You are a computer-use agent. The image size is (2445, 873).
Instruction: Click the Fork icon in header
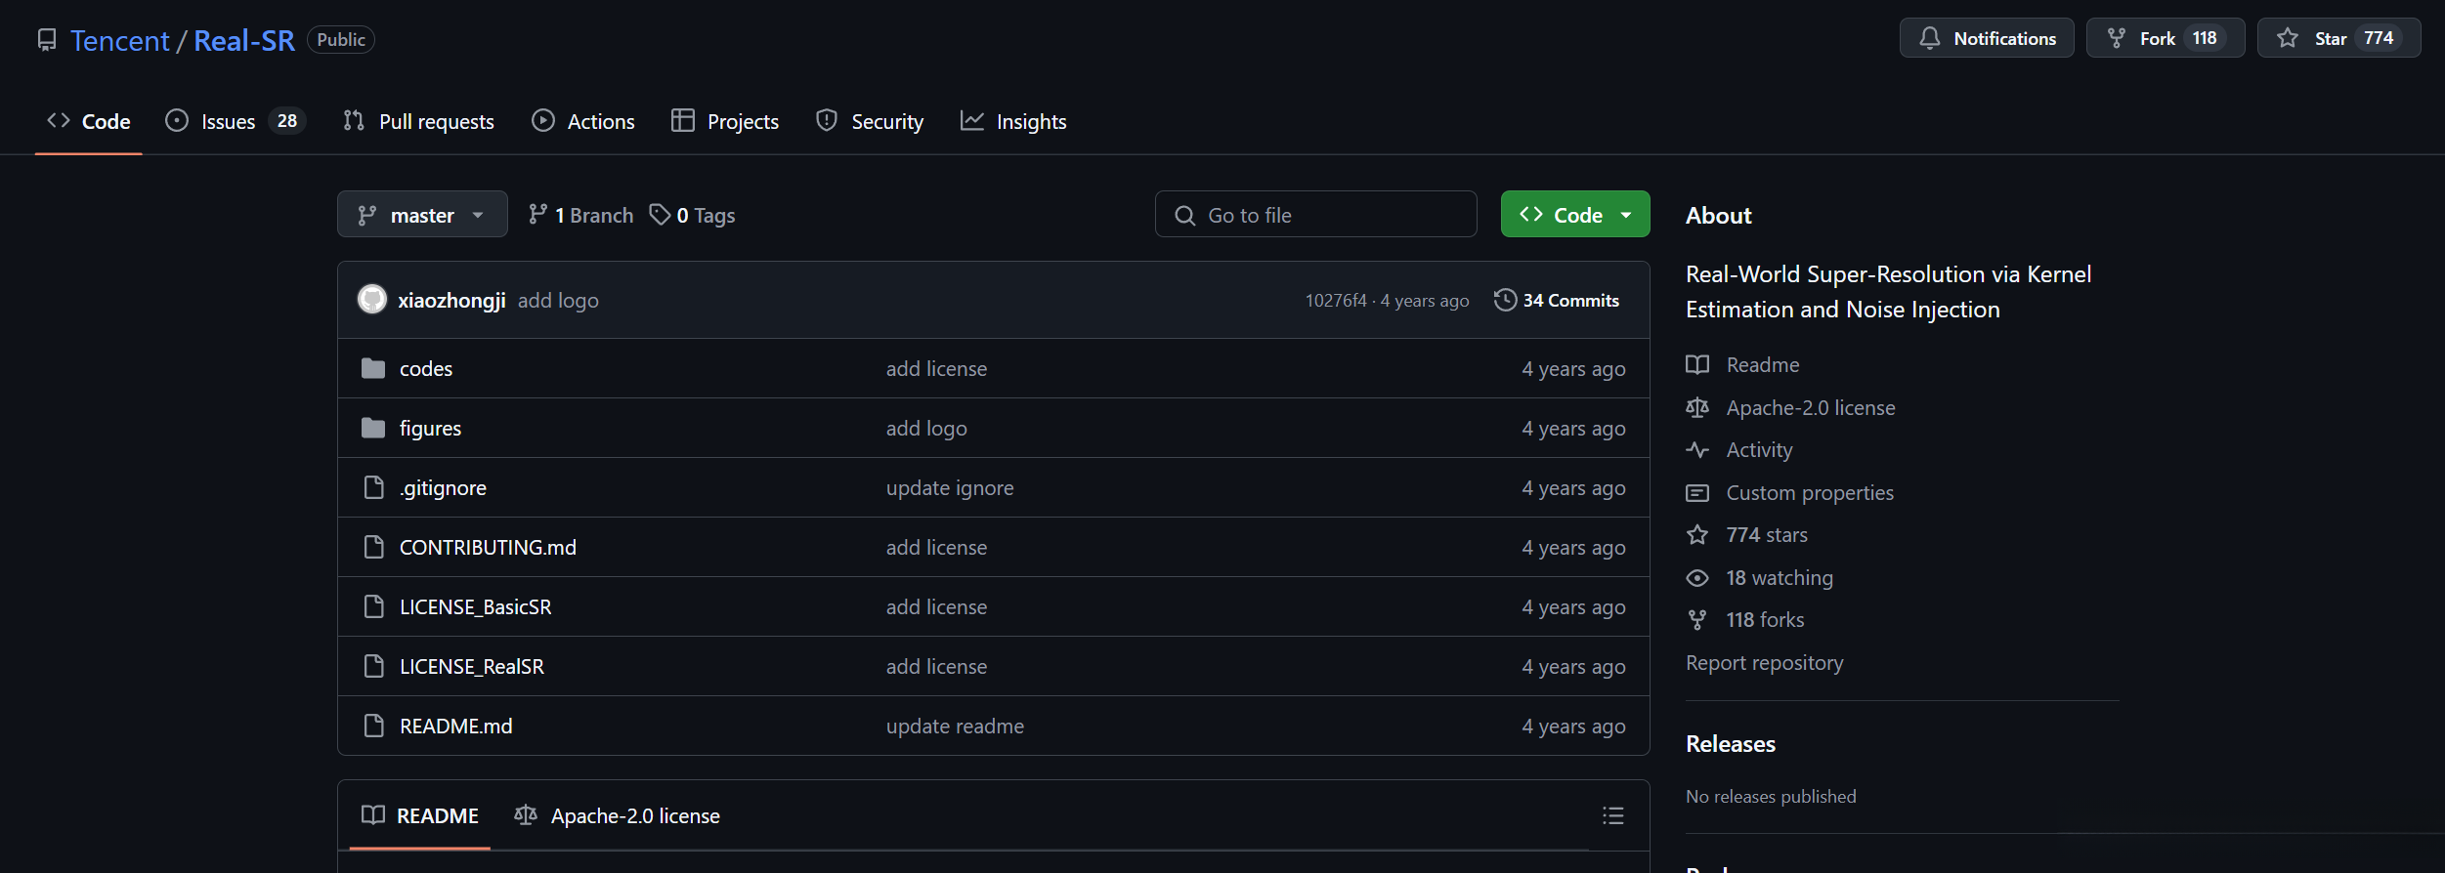click(x=2117, y=38)
